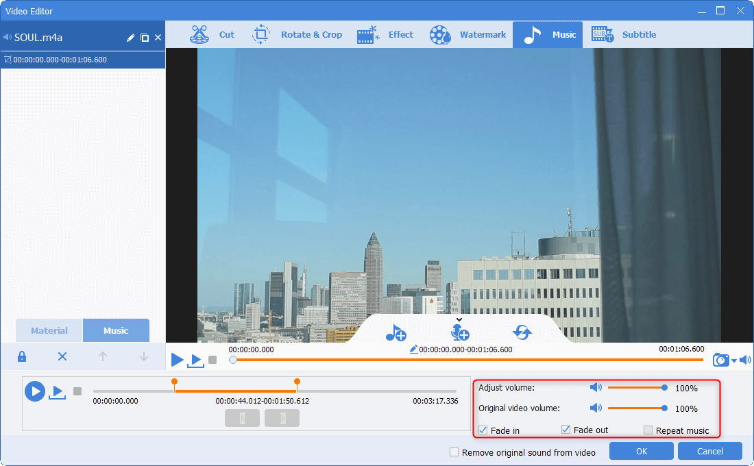Screen dimensions: 754x466
Task: Take a snapshot with the camera icon
Action: [x=720, y=360]
